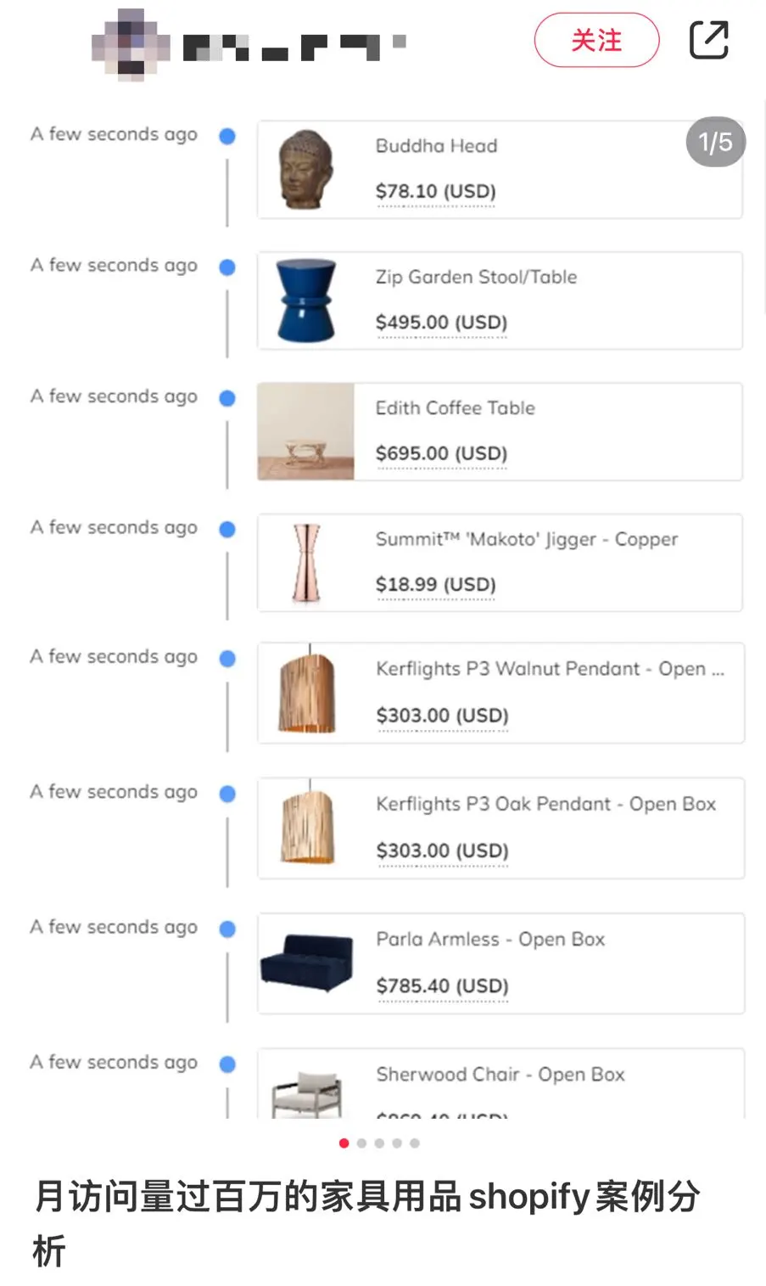Follow the author with 关注 button
Viewport: 766px width, 1286px height.
pos(596,40)
